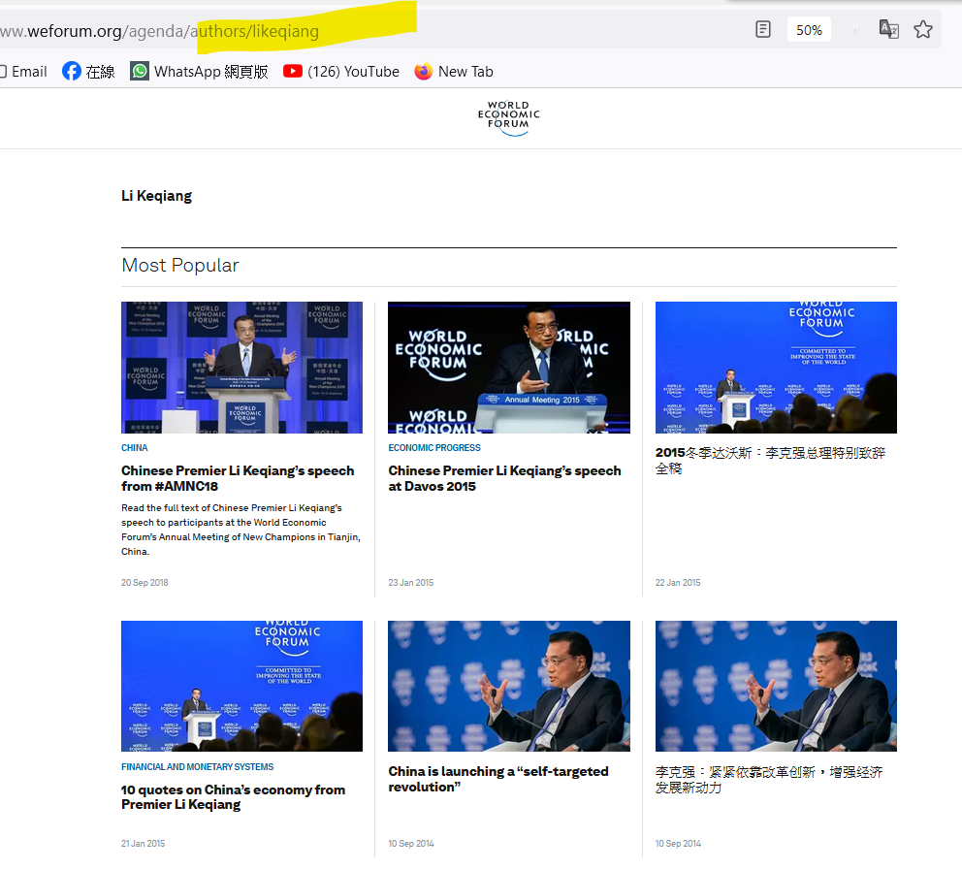Bookmark this page with the star icon
The image size is (962, 870).
point(923,29)
